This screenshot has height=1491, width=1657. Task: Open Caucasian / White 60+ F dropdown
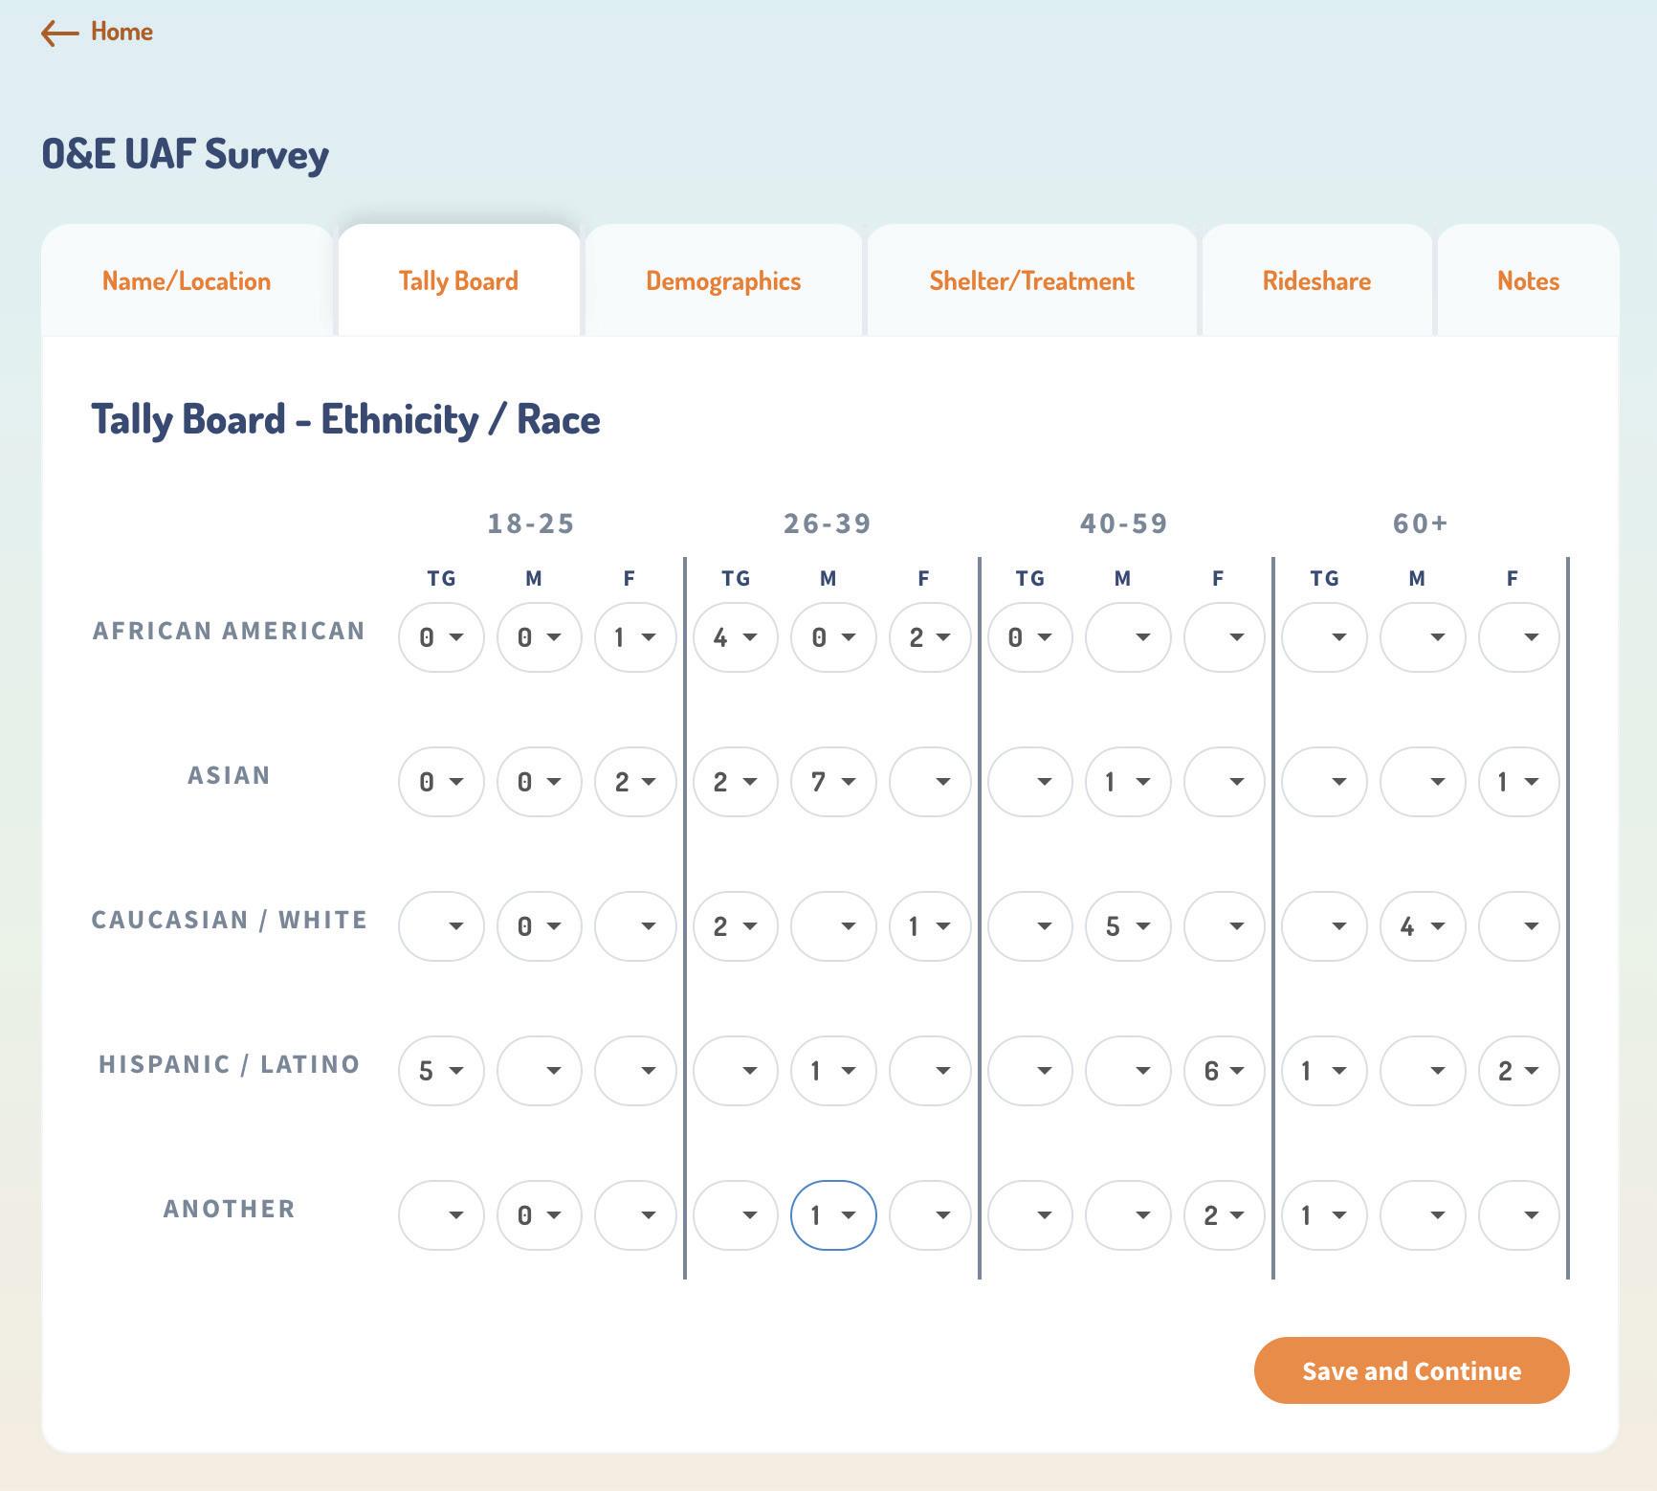1519,926
